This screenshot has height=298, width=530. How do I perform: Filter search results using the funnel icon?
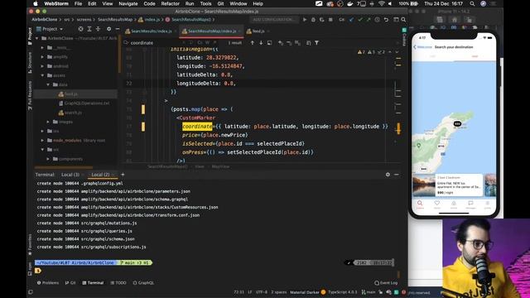pyautogui.click(x=316, y=43)
